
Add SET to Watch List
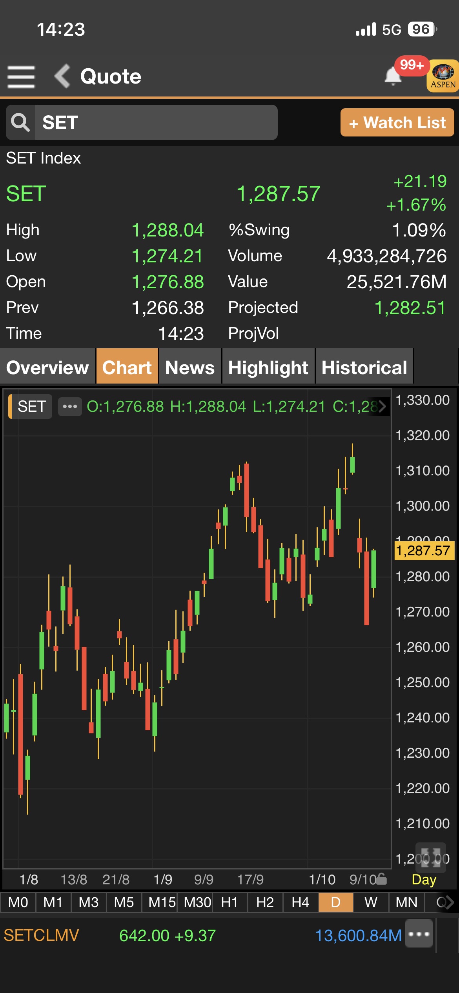tap(397, 123)
